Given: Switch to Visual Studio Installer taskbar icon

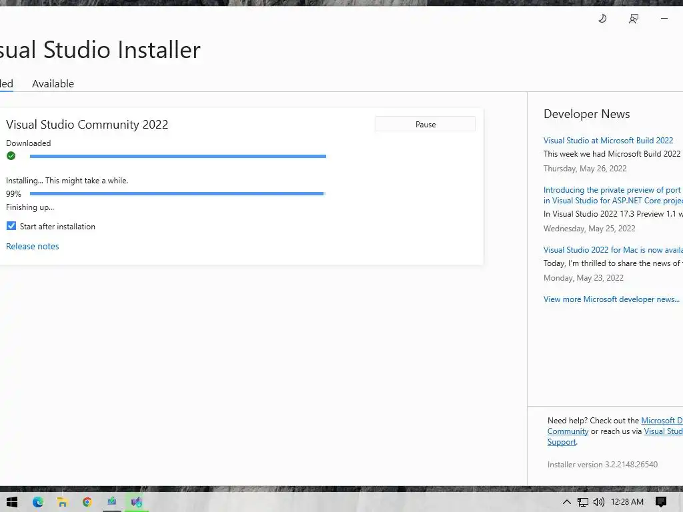Looking at the screenshot, I should (112, 501).
